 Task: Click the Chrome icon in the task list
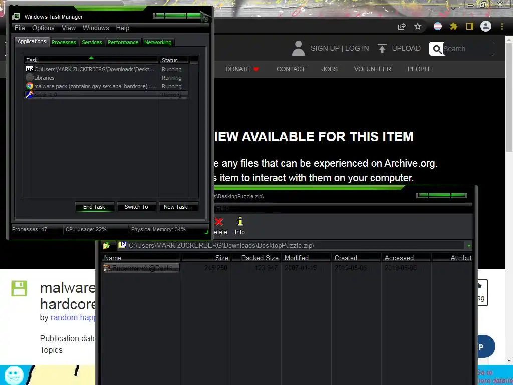coord(30,86)
